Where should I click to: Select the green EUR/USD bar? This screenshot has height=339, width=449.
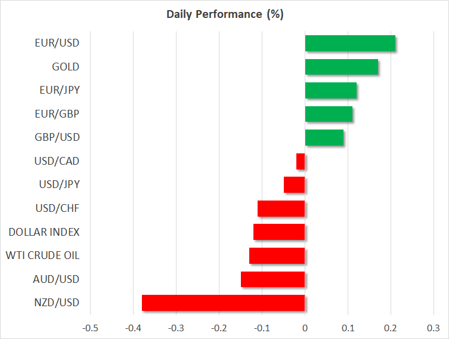coord(350,44)
